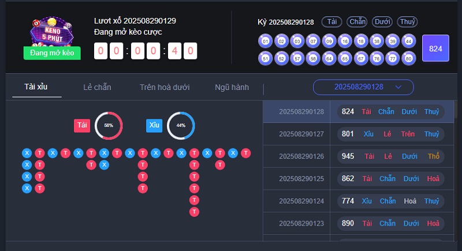The image size is (462, 251).
Task: Open the 202508290128 period dropdown
Action: point(363,87)
